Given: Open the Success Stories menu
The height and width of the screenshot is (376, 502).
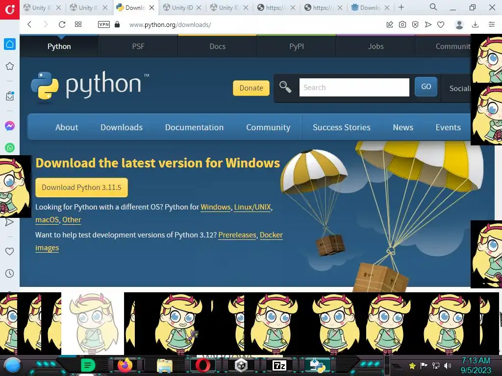Looking at the screenshot, I should pos(342,127).
